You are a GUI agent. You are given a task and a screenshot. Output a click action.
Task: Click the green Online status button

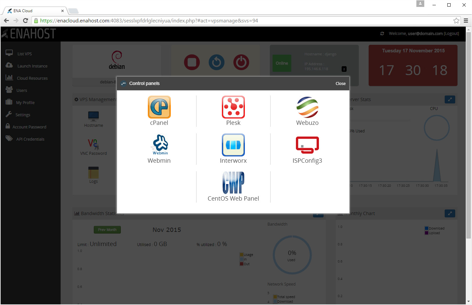point(282,63)
